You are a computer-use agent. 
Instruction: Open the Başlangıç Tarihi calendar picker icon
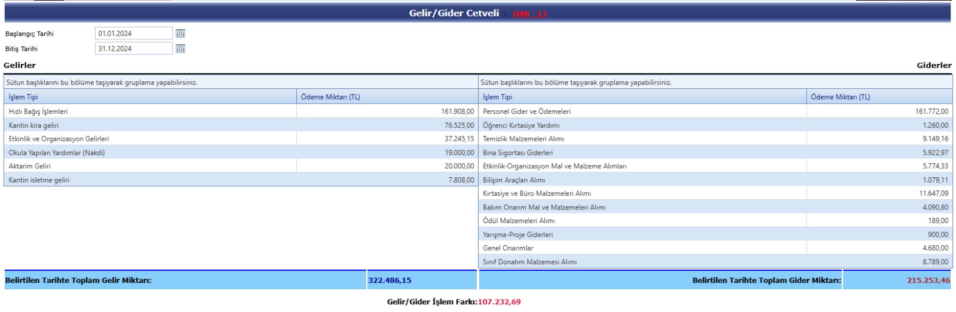tap(180, 33)
